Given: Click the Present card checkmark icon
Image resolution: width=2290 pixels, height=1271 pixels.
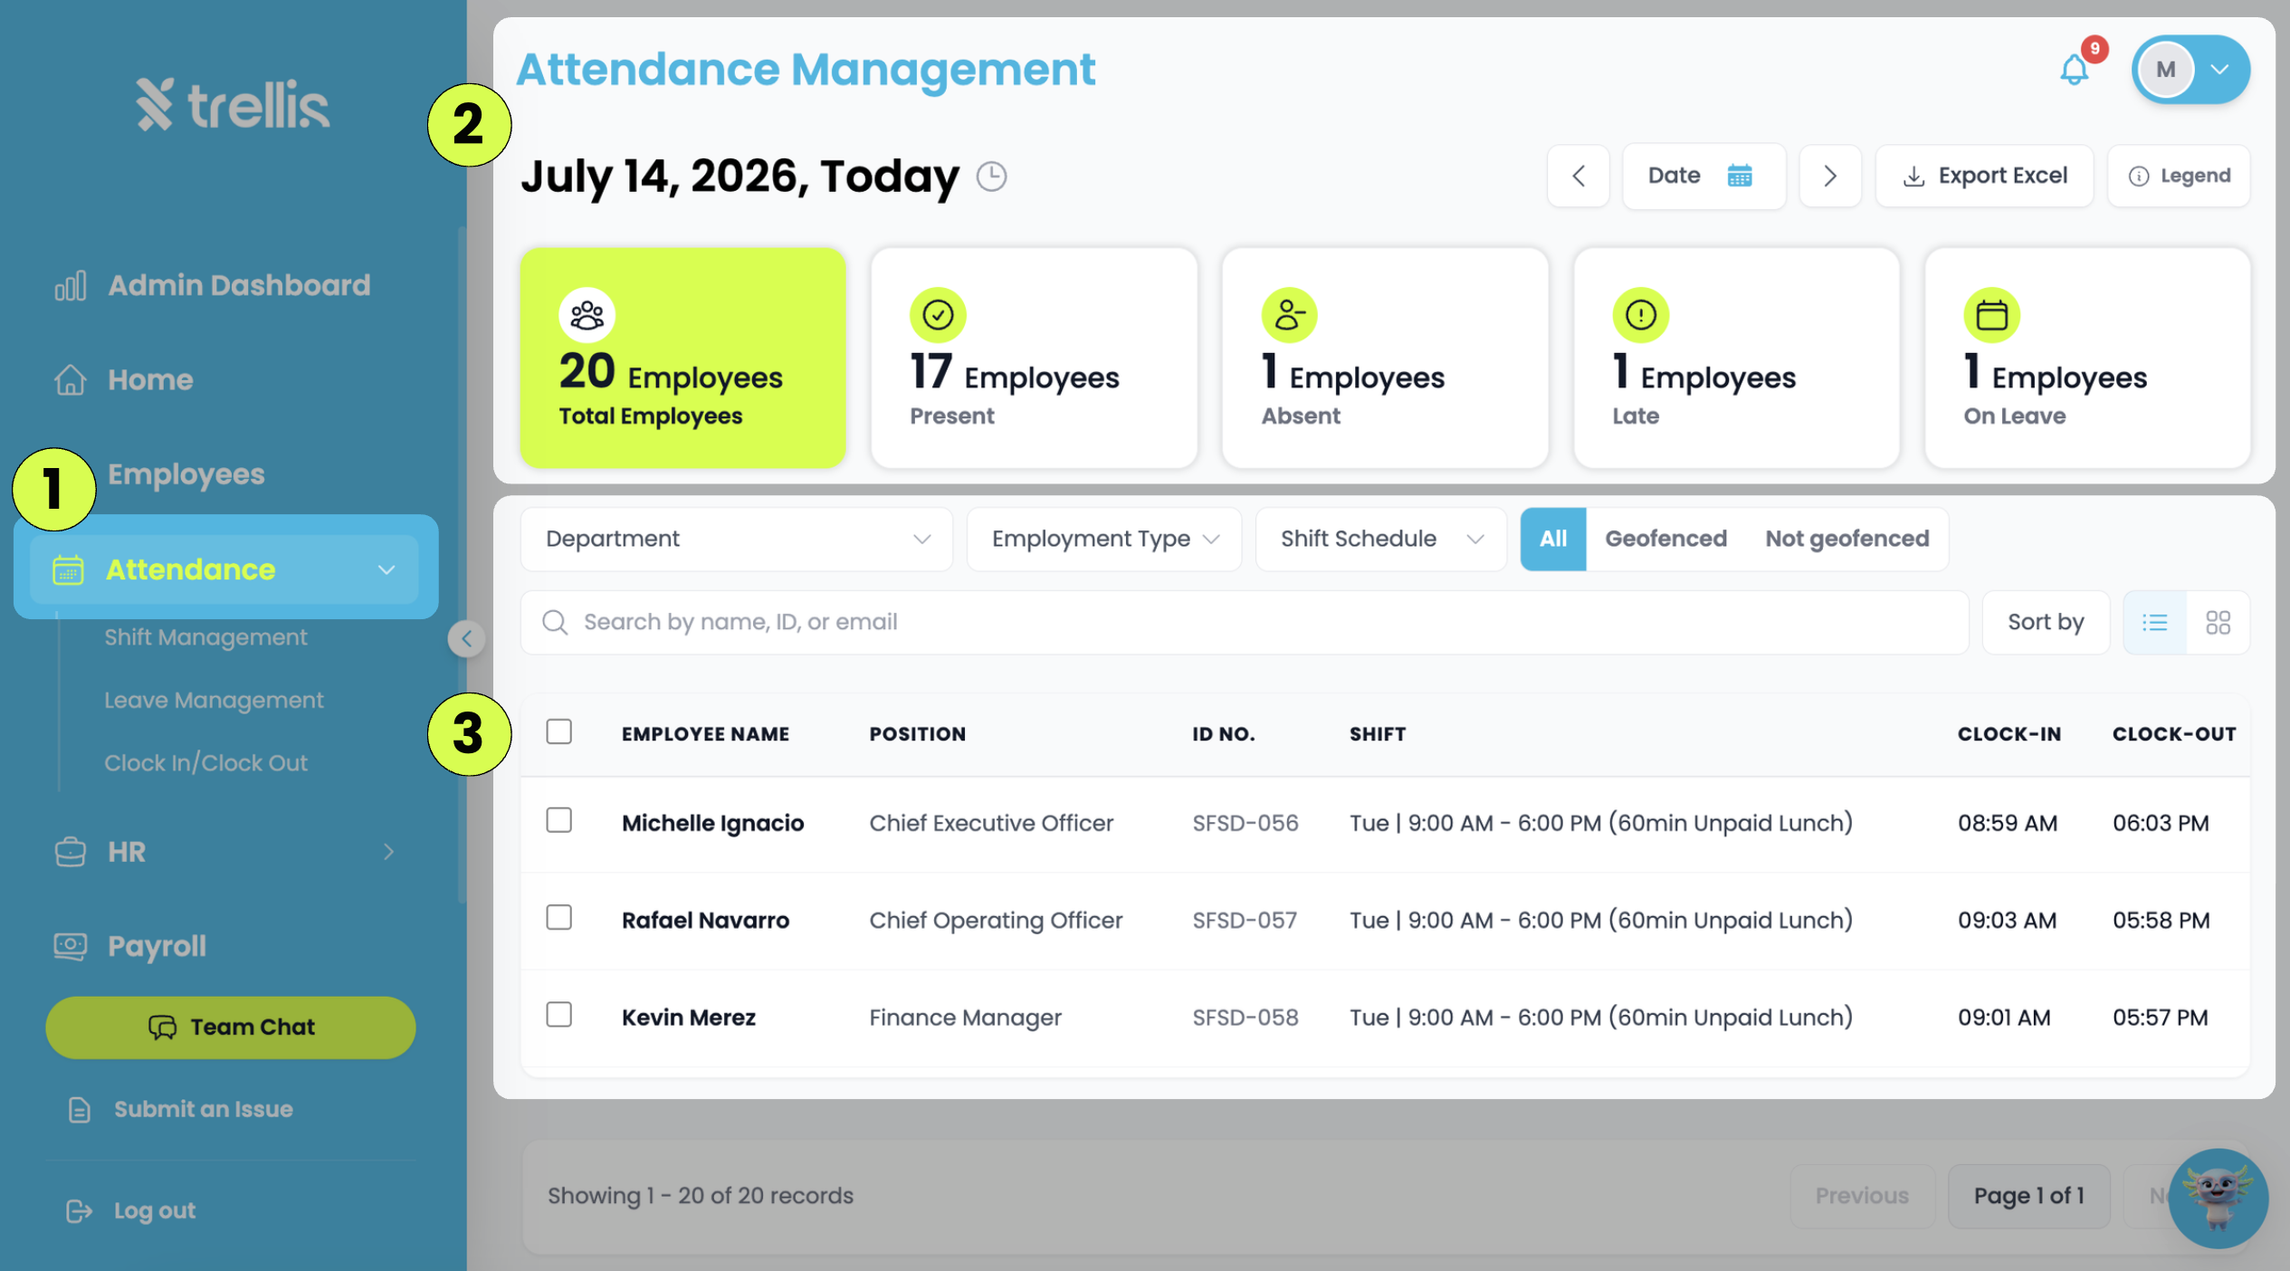Looking at the screenshot, I should coord(938,315).
